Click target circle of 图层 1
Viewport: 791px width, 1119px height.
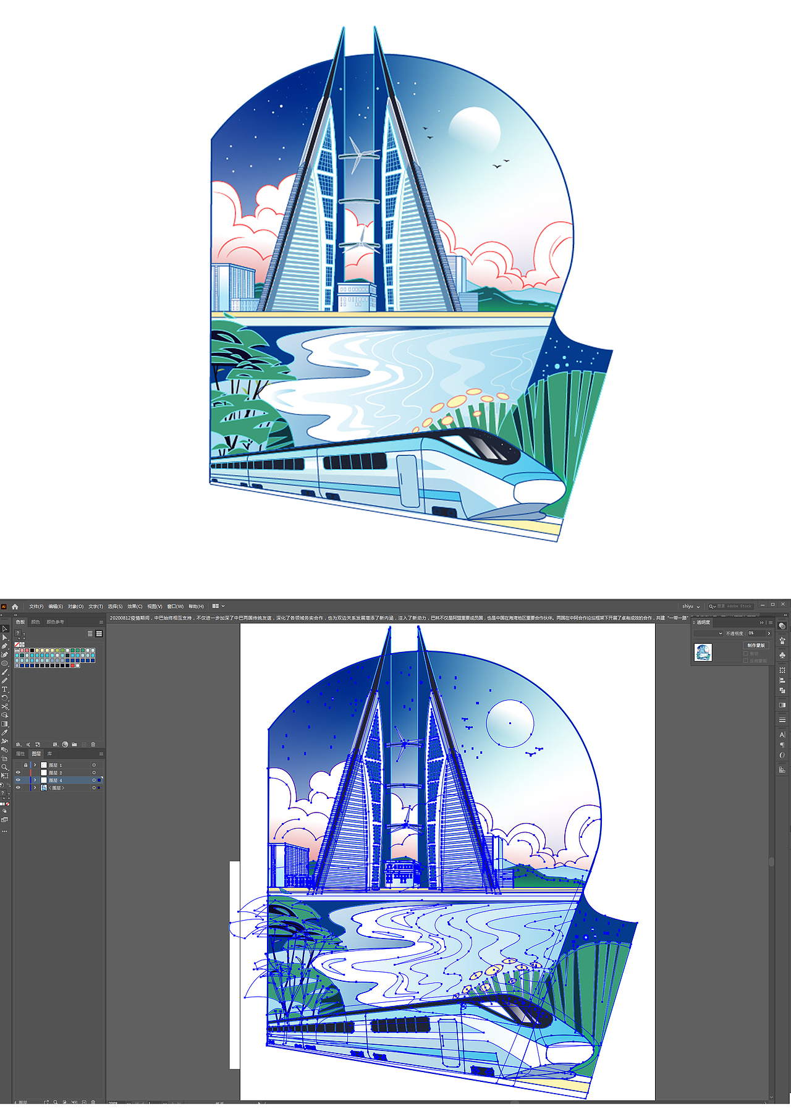(94, 765)
